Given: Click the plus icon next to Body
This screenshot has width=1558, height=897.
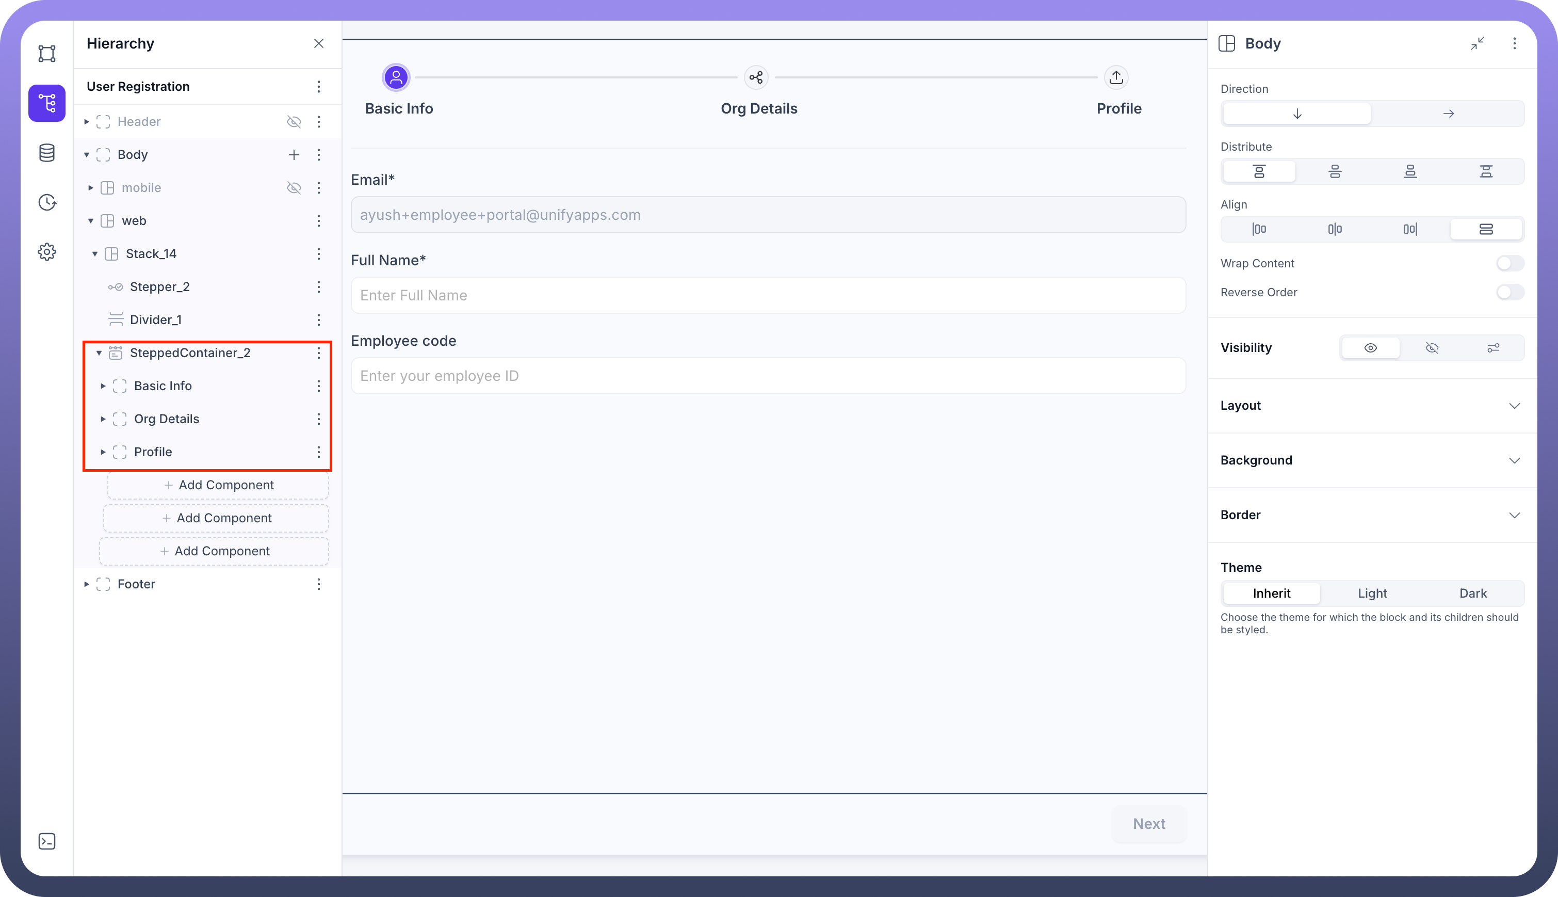Looking at the screenshot, I should (x=294, y=155).
